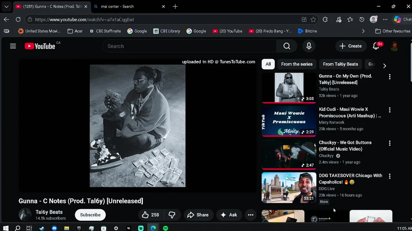The image size is (412, 231).
Task: Share the video
Action: pyautogui.click(x=198, y=215)
